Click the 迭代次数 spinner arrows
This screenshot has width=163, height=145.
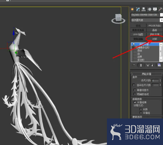(160, 81)
